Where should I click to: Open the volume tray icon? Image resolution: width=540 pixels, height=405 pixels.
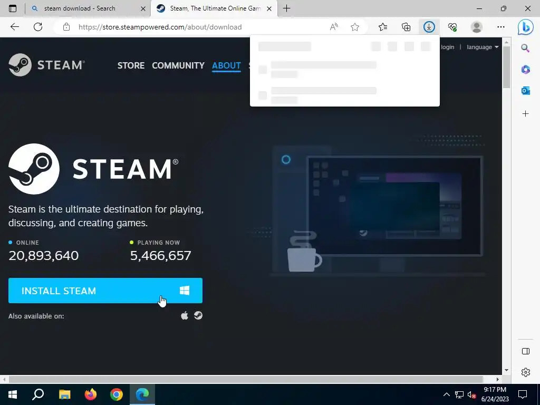point(472,394)
